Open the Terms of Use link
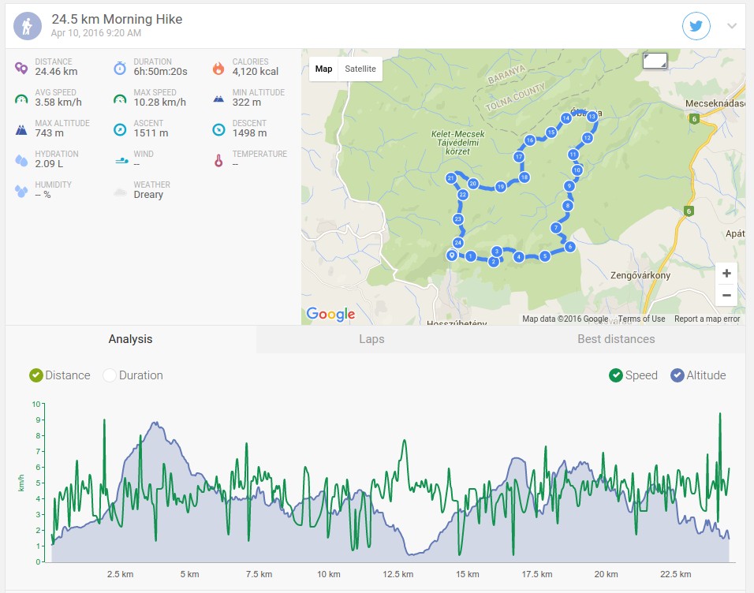This screenshot has width=754, height=593. tap(641, 319)
